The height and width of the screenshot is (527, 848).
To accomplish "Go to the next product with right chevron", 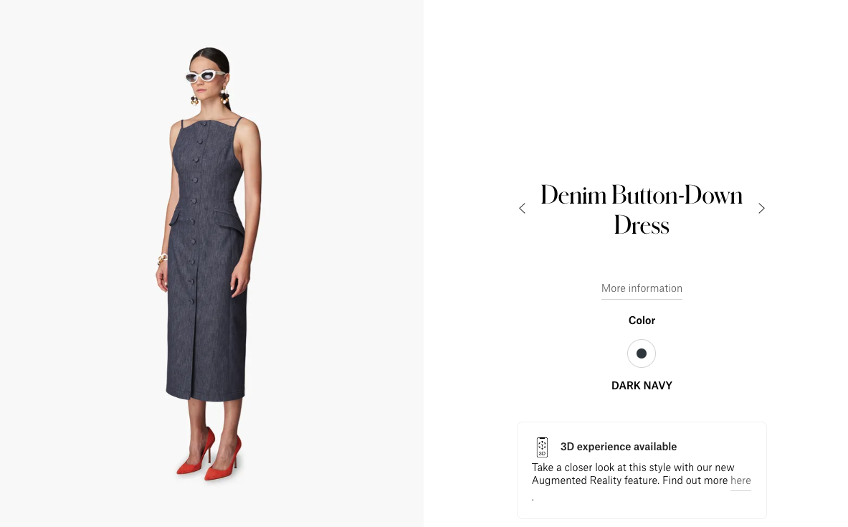I will (761, 209).
